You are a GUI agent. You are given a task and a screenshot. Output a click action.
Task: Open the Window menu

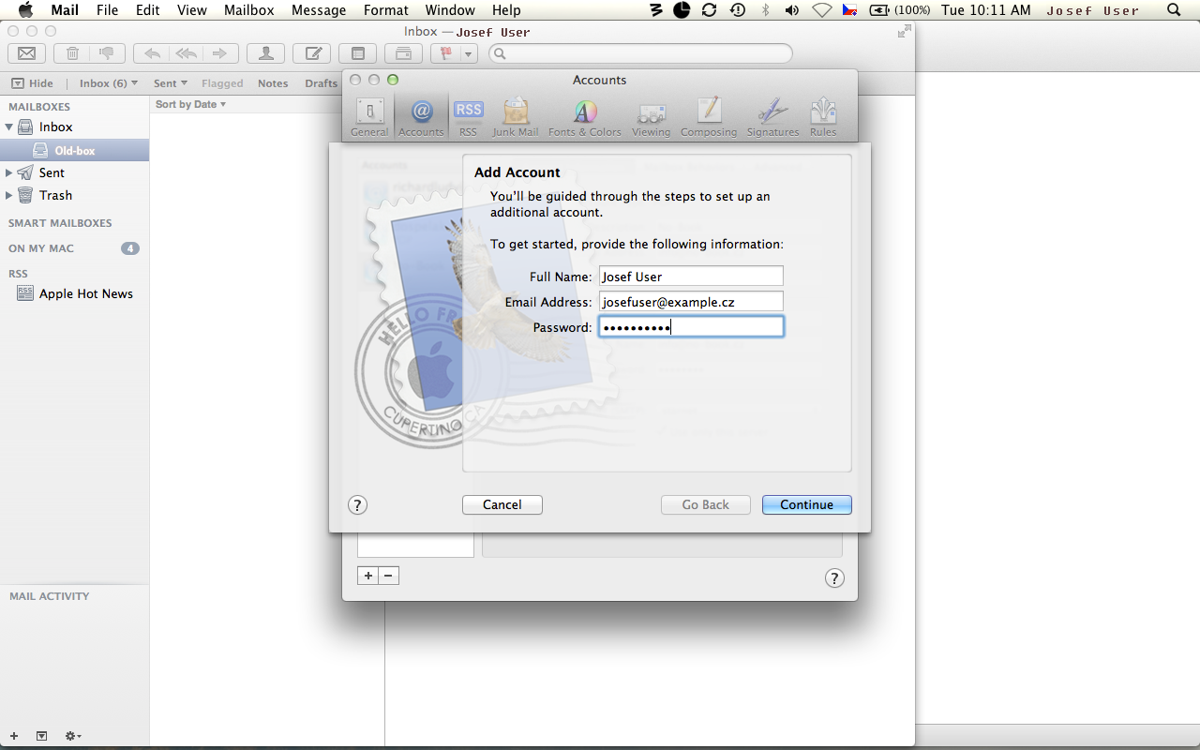click(x=450, y=10)
